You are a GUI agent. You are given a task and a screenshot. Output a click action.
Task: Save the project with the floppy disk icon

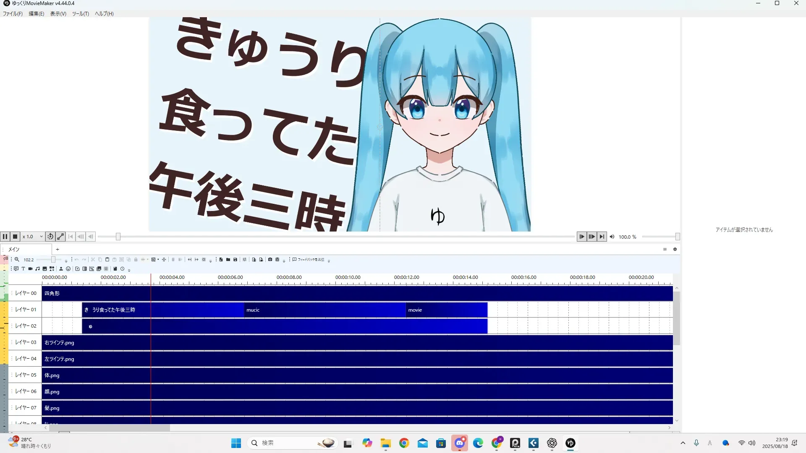[235, 260]
